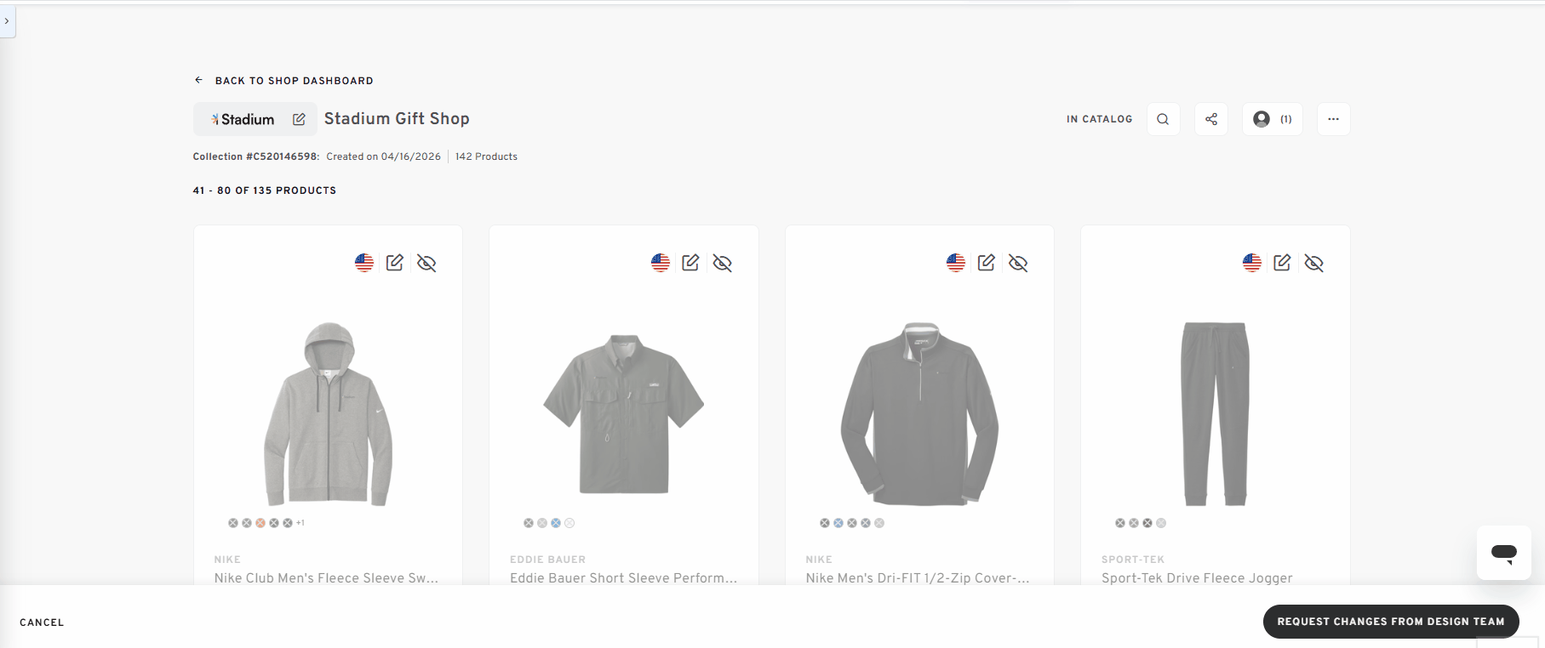Open the Sport-Tek jogger pants thumbnail
This screenshot has width=1545, height=648.
[x=1216, y=414]
